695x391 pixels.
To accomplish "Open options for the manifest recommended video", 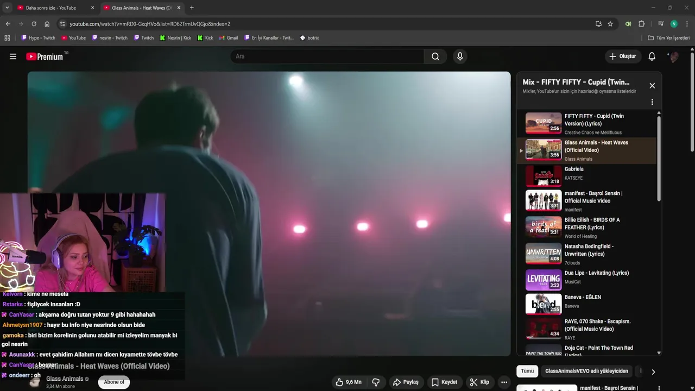I will (659, 388).
